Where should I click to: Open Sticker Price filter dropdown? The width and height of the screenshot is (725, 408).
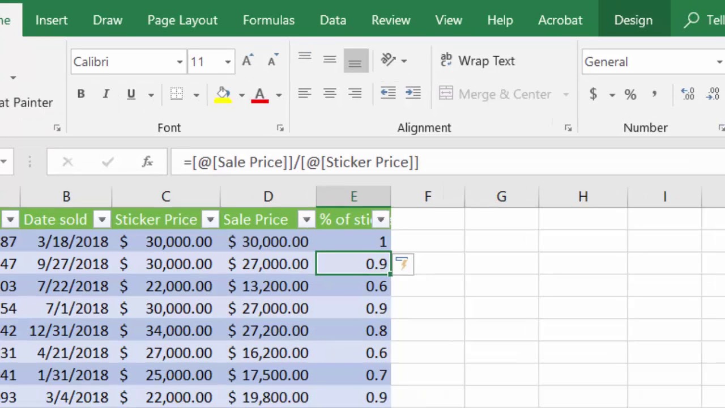[210, 219]
